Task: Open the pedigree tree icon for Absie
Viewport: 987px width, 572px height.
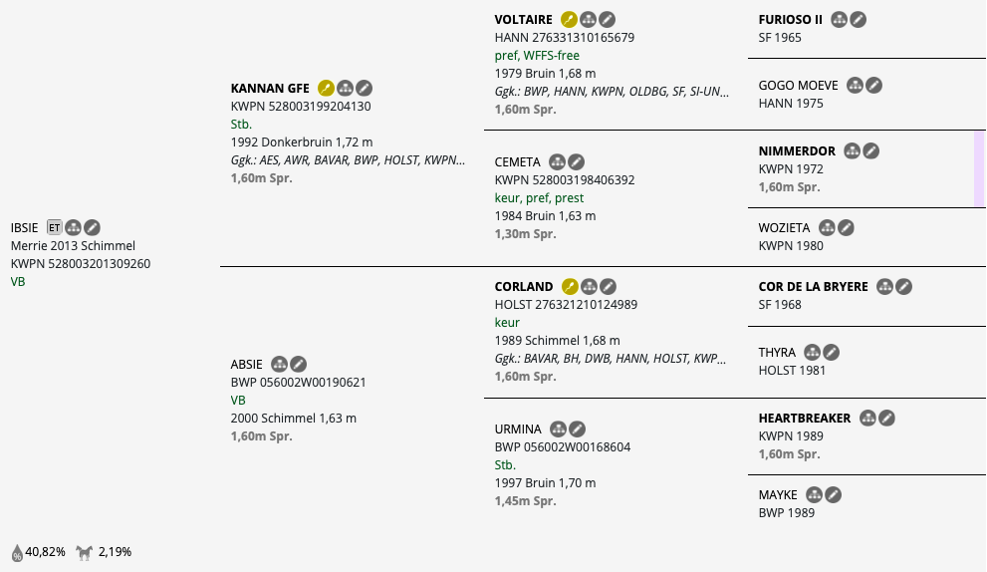Action: coord(279,365)
